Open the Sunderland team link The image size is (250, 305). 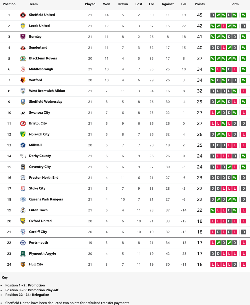38,48
